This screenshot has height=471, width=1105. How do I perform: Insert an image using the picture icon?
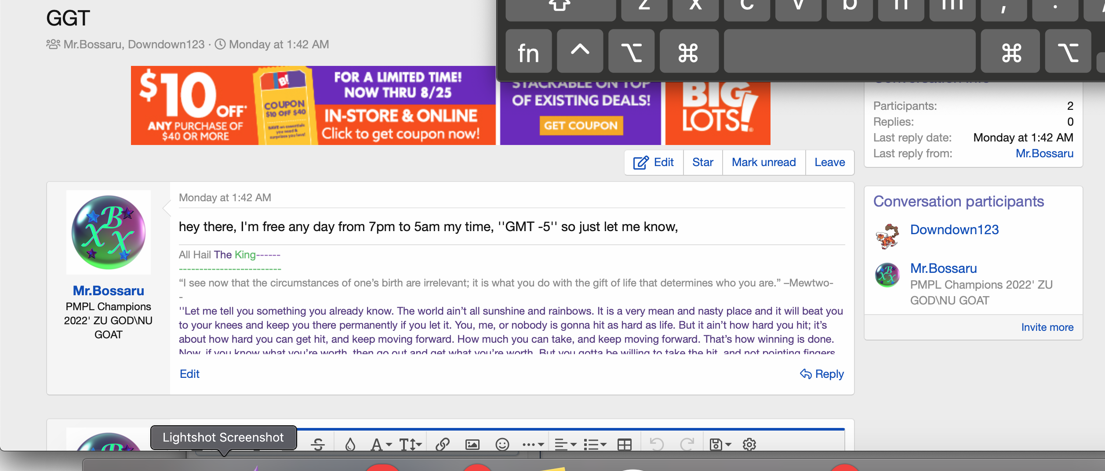tap(472, 444)
